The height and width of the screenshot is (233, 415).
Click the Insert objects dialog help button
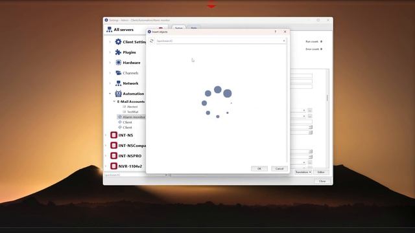276,32
